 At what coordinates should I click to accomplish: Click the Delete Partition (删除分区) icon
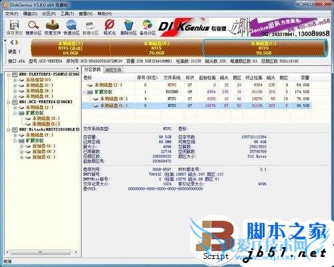pyautogui.click(x=128, y=27)
